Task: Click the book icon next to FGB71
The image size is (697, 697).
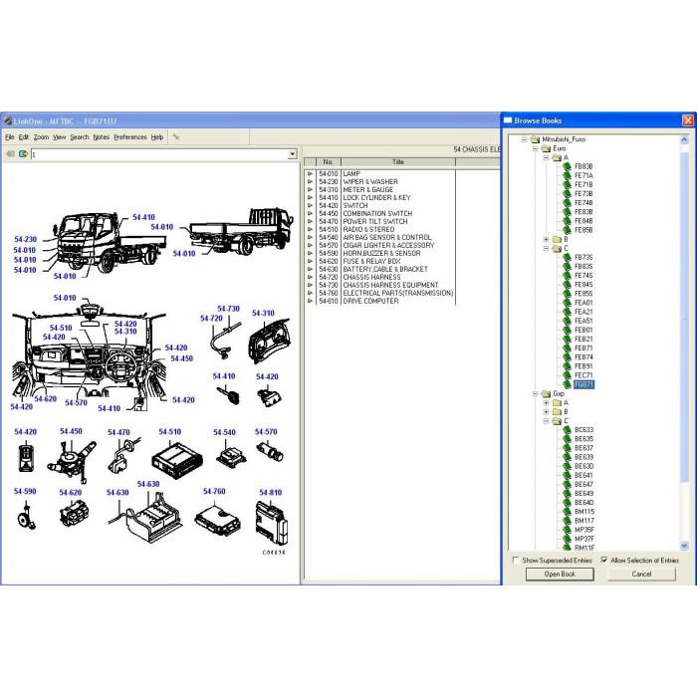Action: point(567,384)
